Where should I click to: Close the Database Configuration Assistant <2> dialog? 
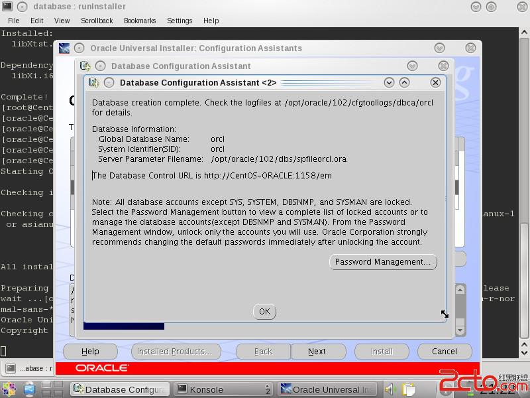(435, 82)
